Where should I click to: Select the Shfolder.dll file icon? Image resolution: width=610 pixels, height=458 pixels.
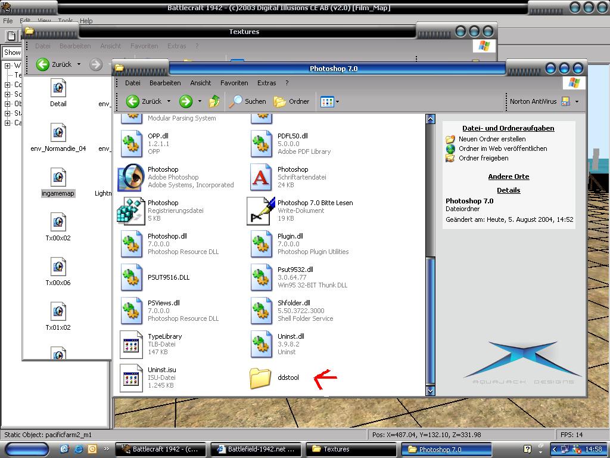click(x=261, y=311)
